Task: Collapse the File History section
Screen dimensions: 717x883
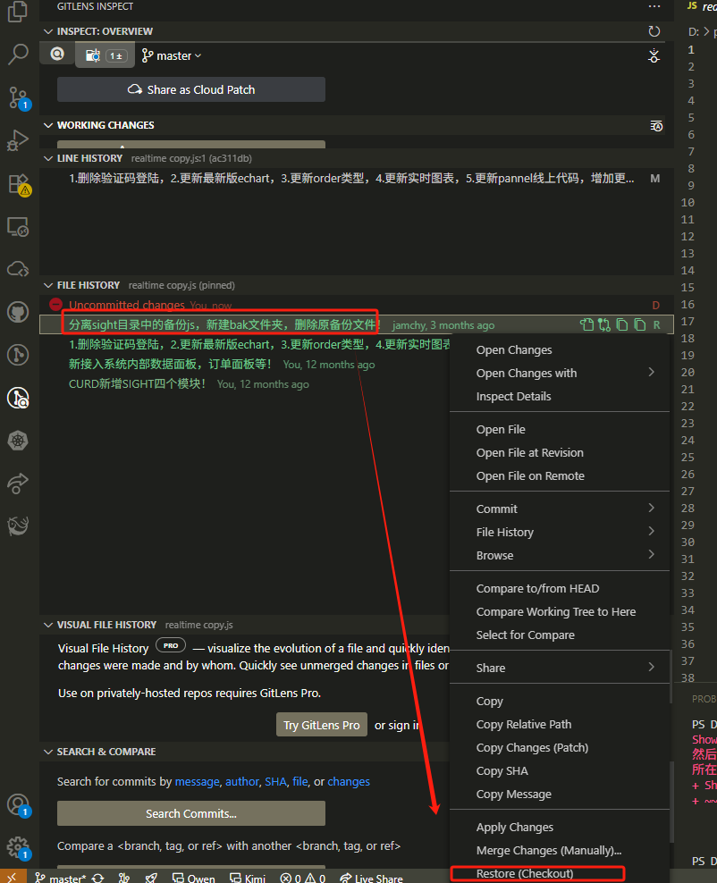Action: coord(48,285)
